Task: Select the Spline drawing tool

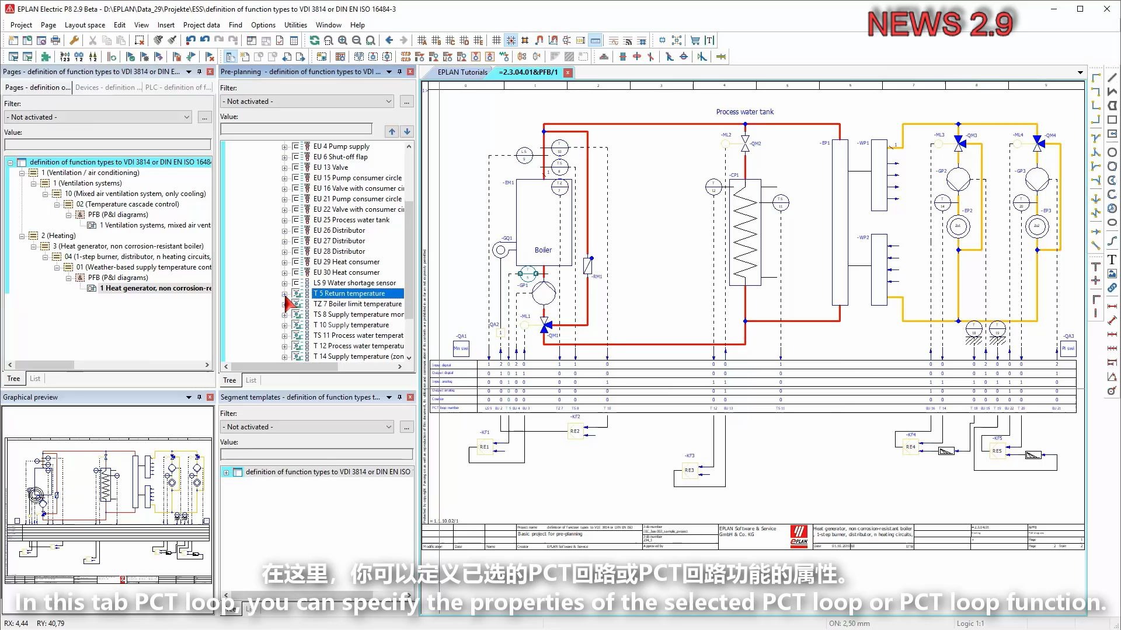Action: (x=1112, y=242)
